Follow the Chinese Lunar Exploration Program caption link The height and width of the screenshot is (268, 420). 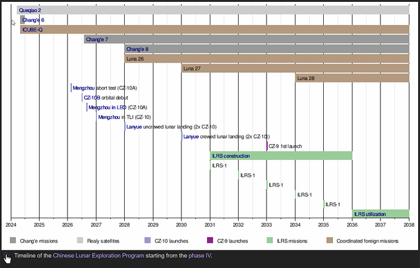click(x=99, y=255)
